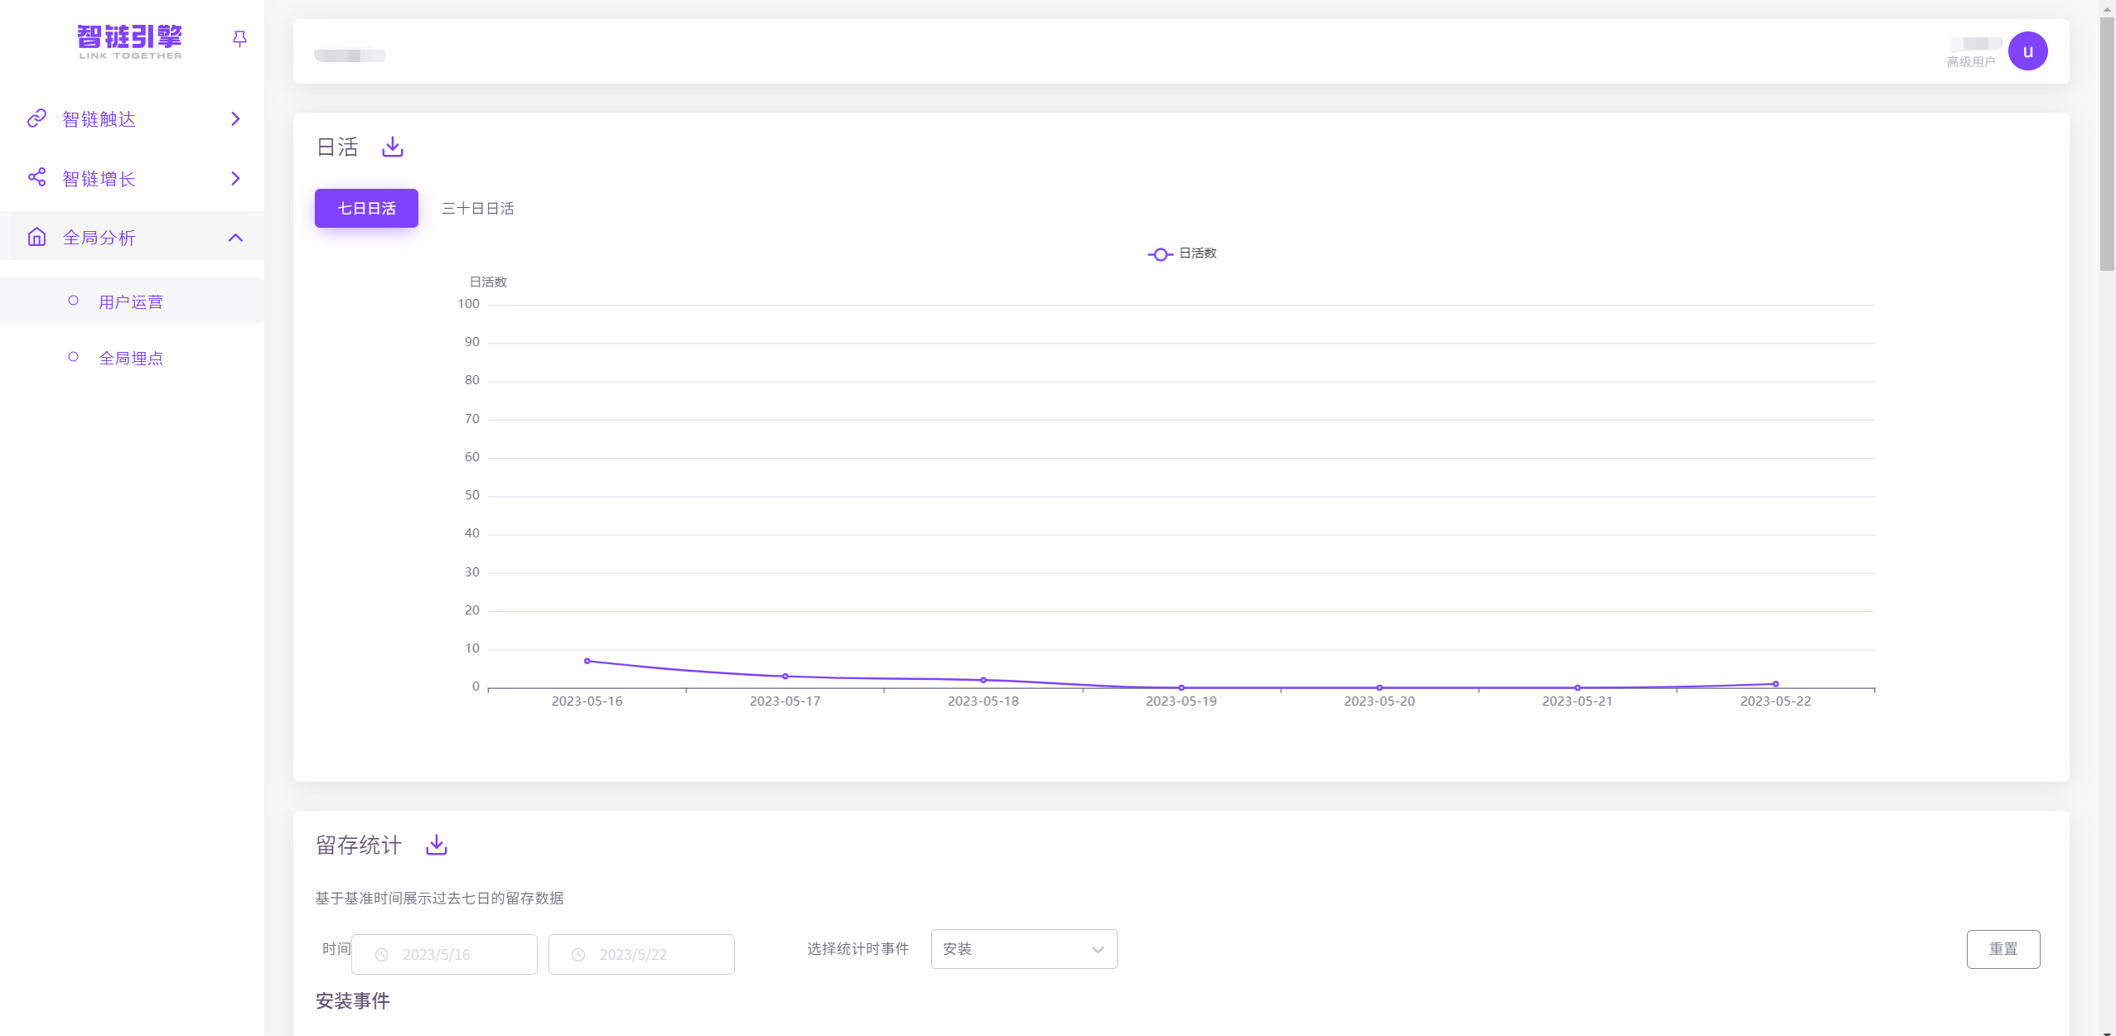The height and width of the screenshot is (1036, 2116).
Task: Open 全局埋点 submenu item
Action: click(131, 358)
